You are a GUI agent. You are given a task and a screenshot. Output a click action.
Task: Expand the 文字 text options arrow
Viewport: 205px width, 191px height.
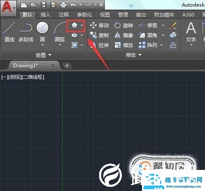click(x=191, y=45)
